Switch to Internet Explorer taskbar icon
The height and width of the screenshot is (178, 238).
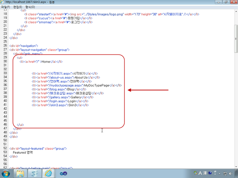tap(48, 173)
